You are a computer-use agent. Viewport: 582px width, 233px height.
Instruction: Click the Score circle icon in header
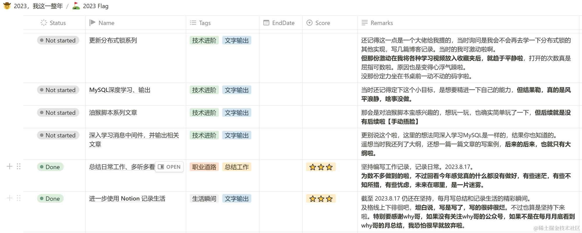[310, 23]
